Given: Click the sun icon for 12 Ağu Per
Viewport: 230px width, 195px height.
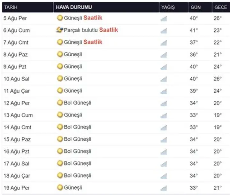Looking at the screenshot, I should (x=60, y=103).
